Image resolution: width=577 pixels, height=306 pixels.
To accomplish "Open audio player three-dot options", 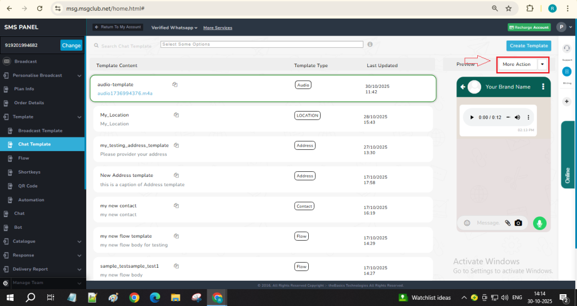I will (x=529, y=117).
